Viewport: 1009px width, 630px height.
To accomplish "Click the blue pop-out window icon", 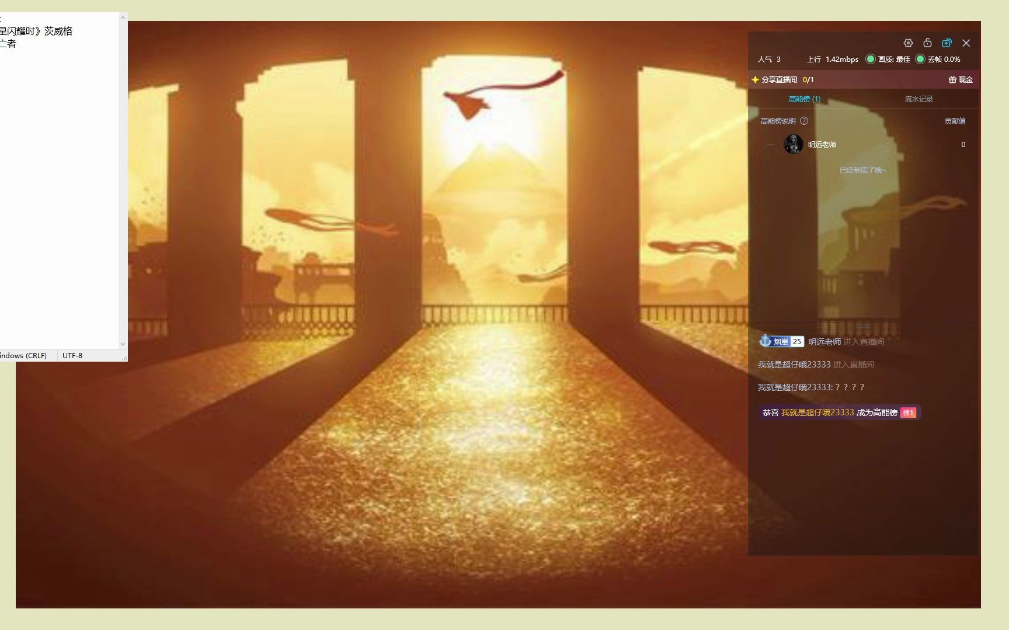I will [947, 43].
